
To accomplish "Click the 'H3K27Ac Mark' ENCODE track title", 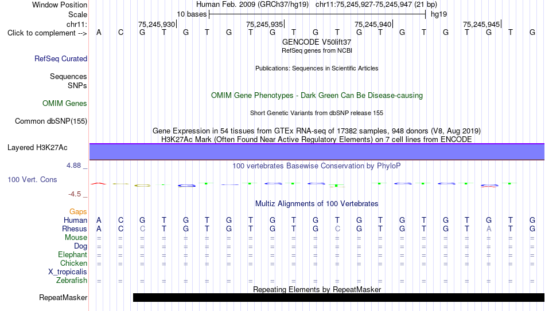I will (x=317, y=140).
